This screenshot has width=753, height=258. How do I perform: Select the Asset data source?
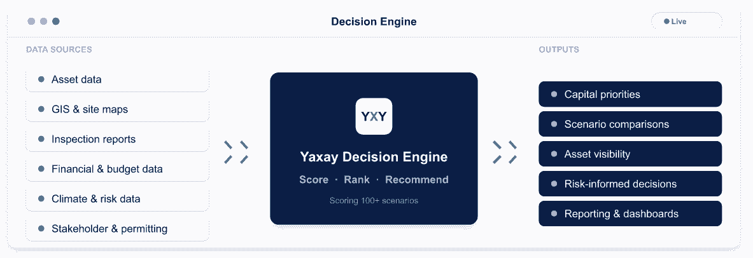(x=118, y=79)
